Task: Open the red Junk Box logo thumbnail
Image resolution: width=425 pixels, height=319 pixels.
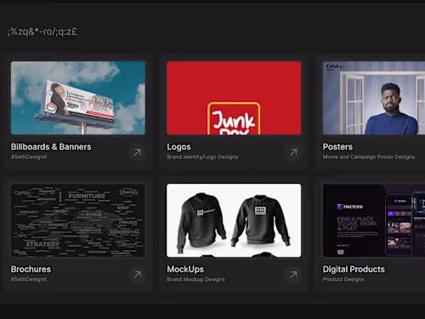Action: point(234,98)
